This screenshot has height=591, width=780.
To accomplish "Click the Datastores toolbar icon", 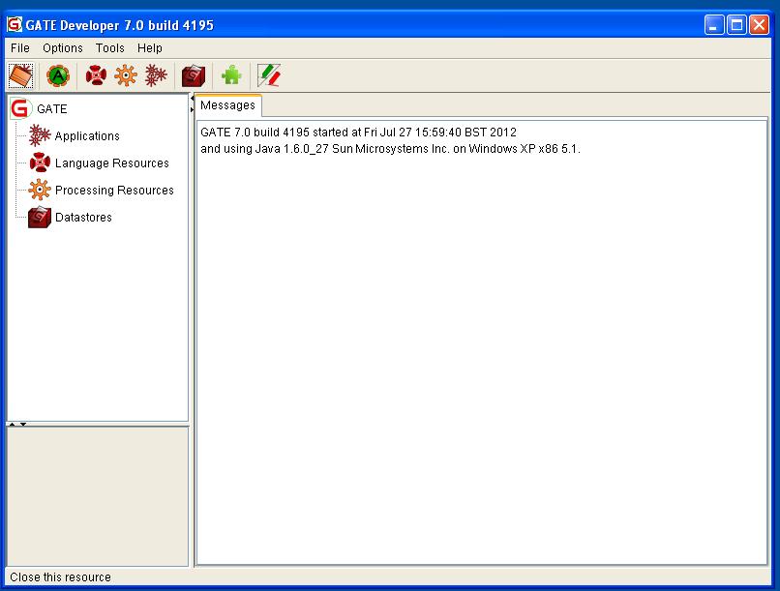I will click(x=194, y=76).
